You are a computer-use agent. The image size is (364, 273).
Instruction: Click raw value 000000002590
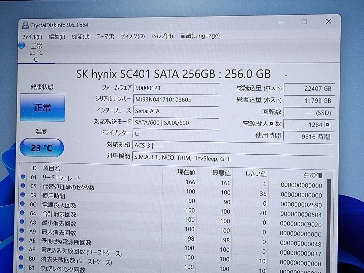301,205
